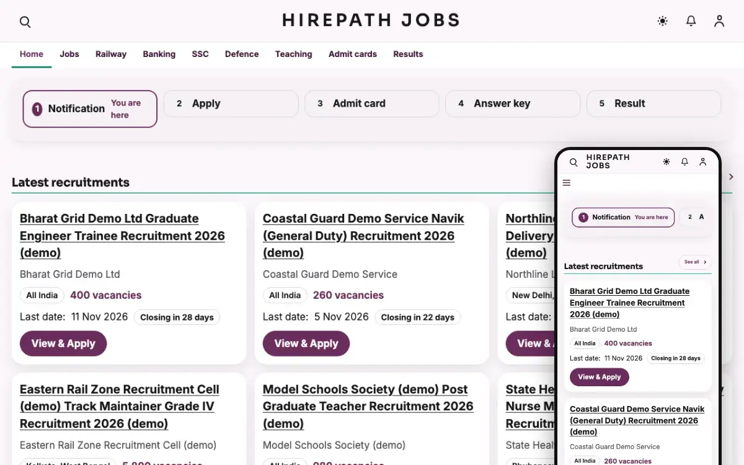This screenshot has width=744, height=465.
Task: Open the bell icon in mobile preview
Action: 684,162
